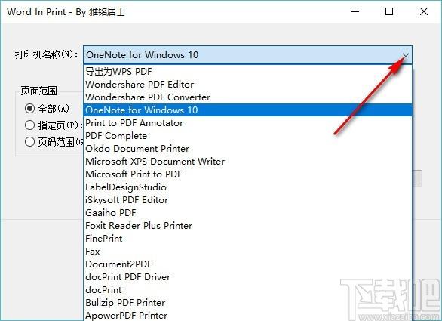Select Fax from printer list
Viewport: 442px width, 321px height.
(248, 252)
